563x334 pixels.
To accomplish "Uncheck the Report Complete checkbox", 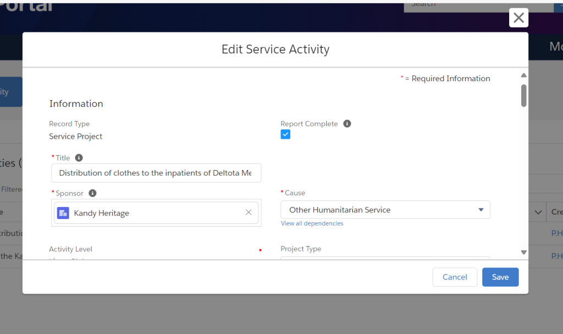I will 285,134.
